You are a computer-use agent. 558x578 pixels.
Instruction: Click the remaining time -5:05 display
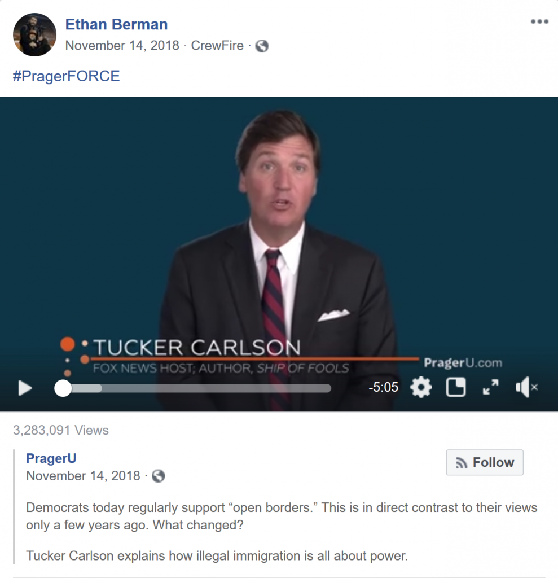pos(383,387)
